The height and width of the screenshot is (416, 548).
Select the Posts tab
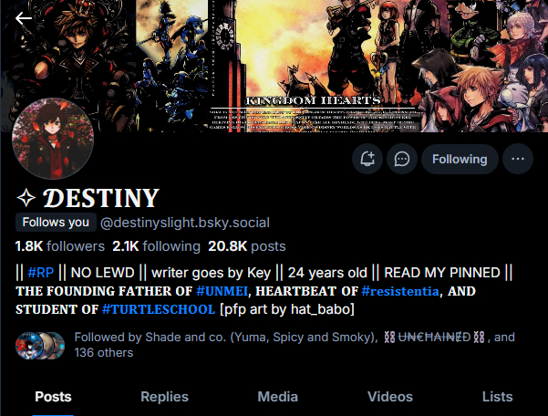(53, 397)
